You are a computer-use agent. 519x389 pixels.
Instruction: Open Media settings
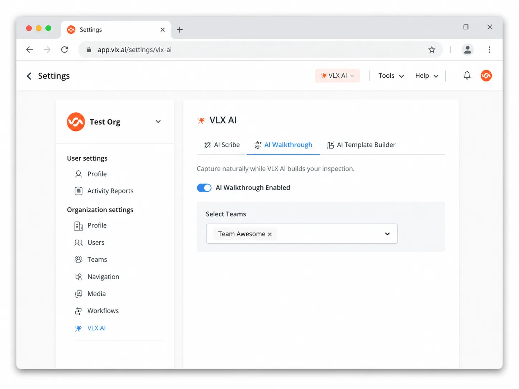pyautogui.click(x=90, y=294)
